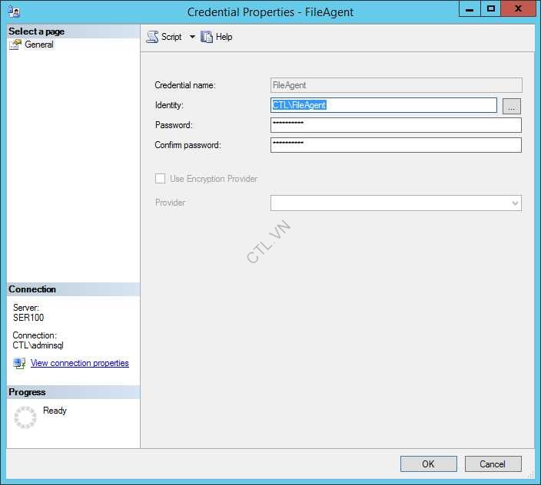Viewport: 541px width, 485px height.
Task: Click into the Identity text field
Action: click(384, 106)
